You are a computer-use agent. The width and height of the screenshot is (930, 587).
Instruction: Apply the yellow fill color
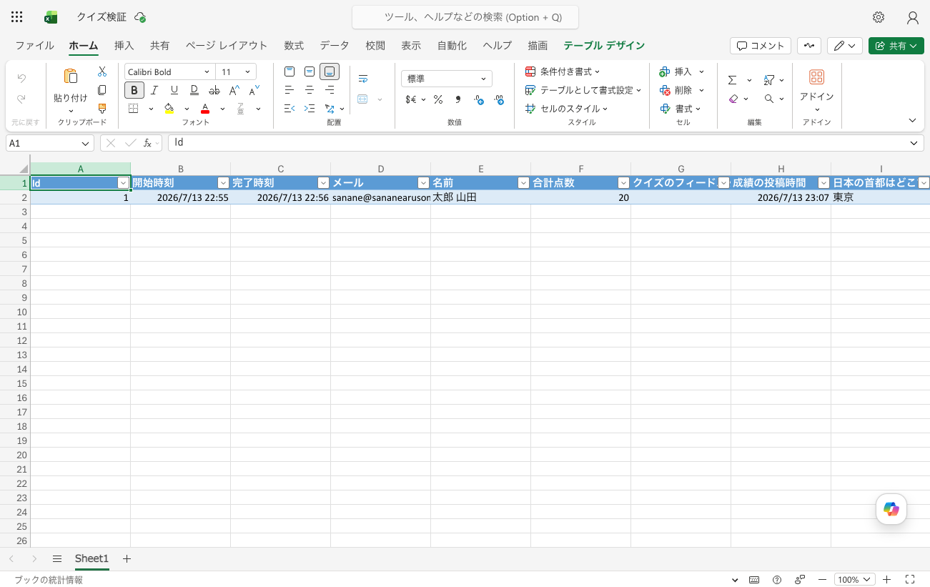coord(169,109)
